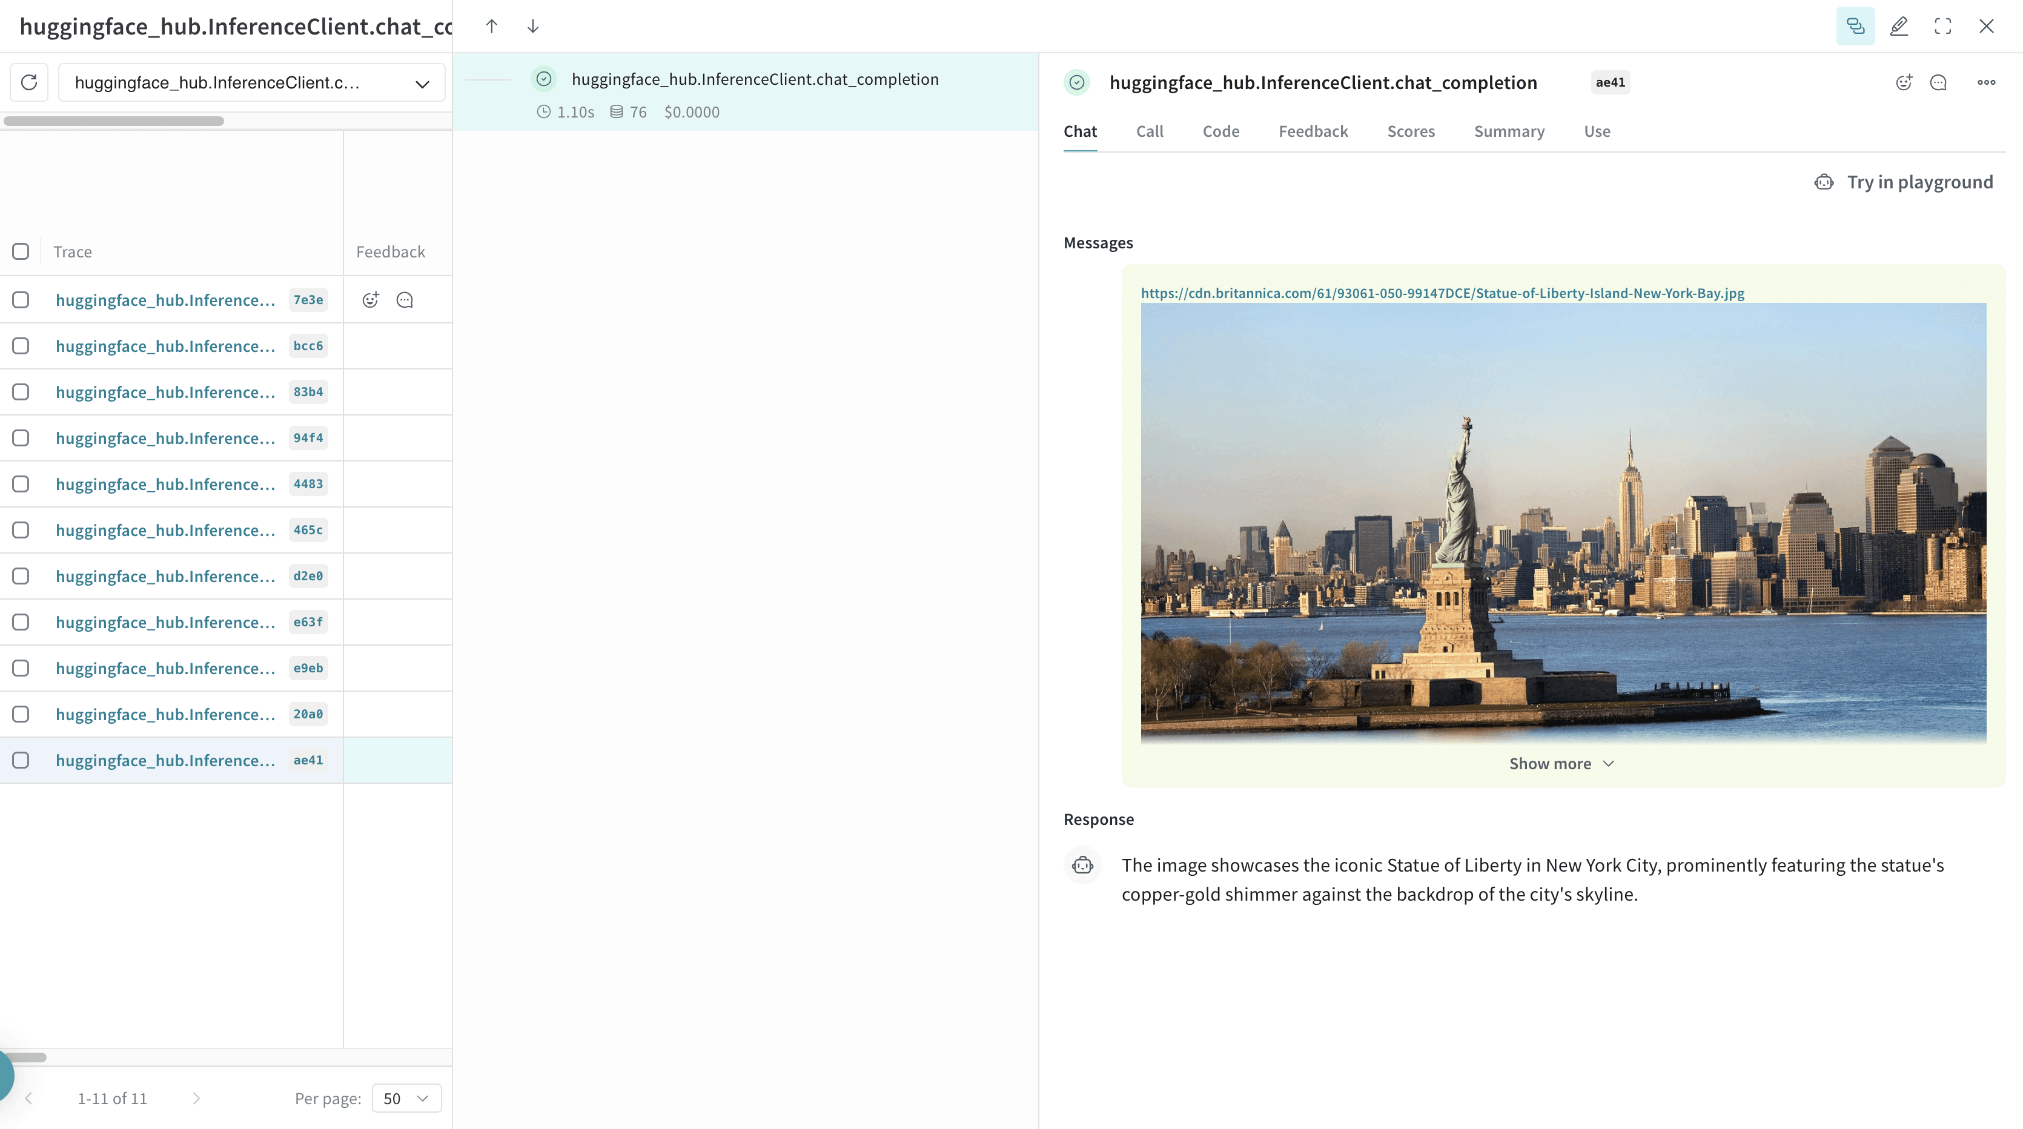The height and width of the screenshot is (1129, 2023).
Task: Open the britannica Statue of Liberty image URL
Action: (1442, 293)
